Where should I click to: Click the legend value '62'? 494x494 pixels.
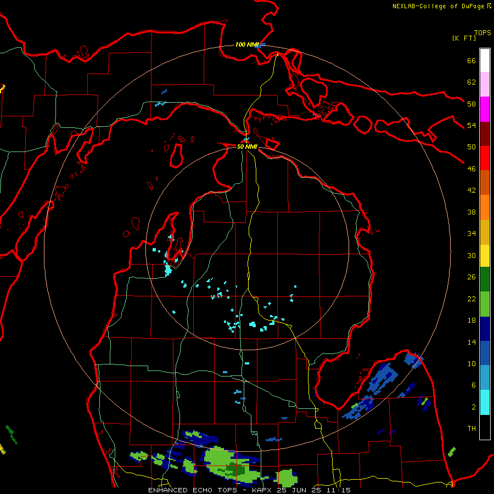[x=471, y=82]
